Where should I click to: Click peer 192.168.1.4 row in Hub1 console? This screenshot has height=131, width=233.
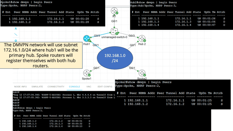[55, 126]
